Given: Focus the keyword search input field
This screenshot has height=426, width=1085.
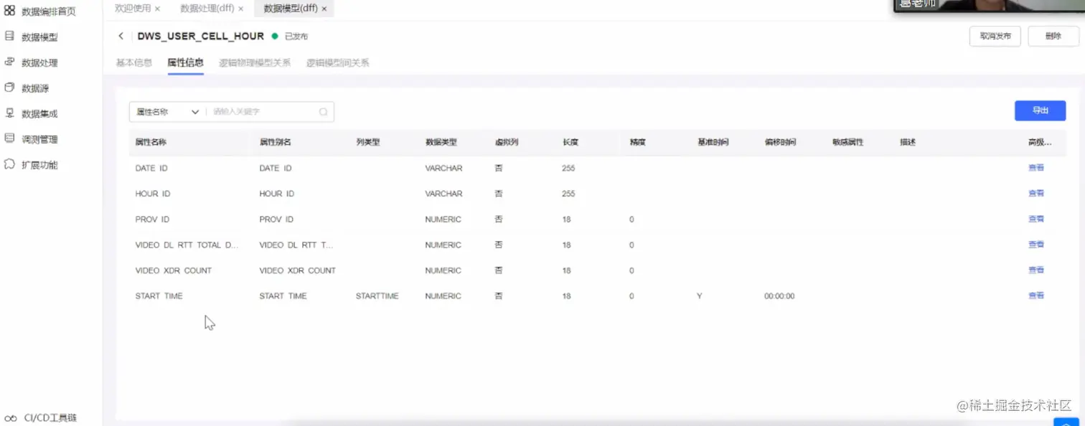Looking at the screenshot, I should point(262,112).
